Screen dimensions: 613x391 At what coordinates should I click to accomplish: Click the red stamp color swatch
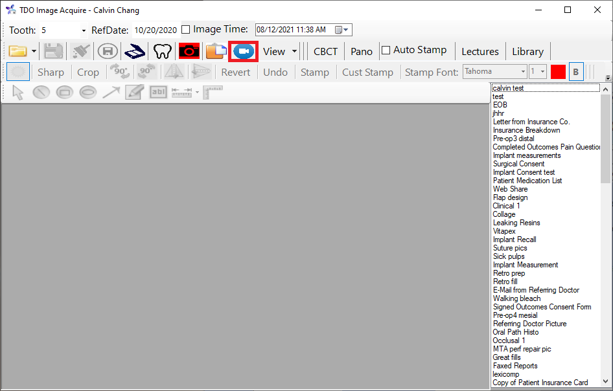(558, 72)
